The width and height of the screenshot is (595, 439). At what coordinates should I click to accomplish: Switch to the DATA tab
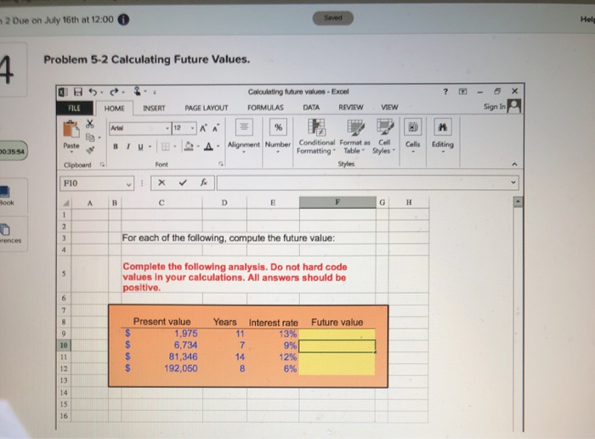311,107
